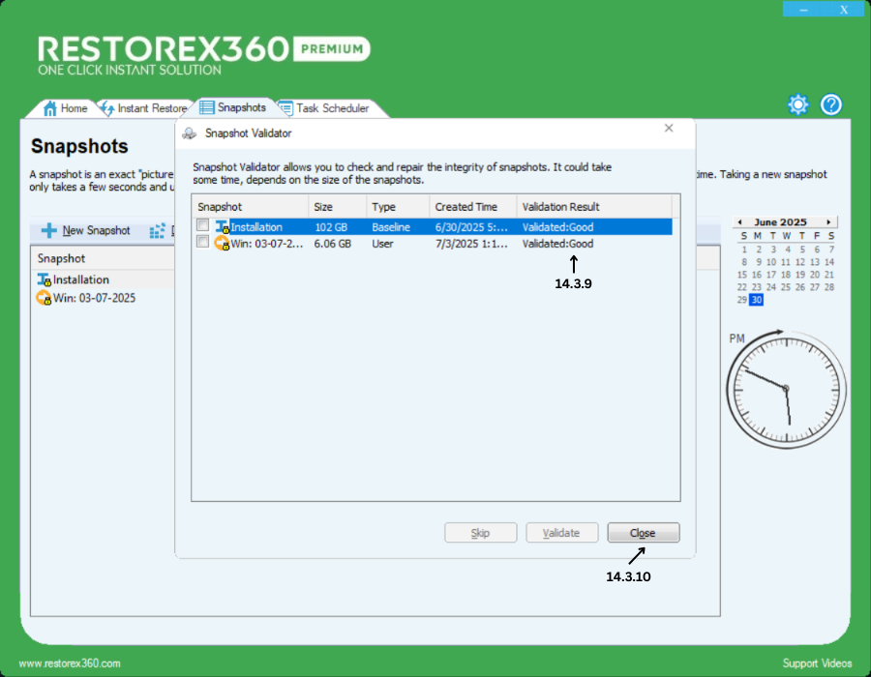Click the Win: 03-07-2025 snapshot icon in left panel

(44, 298)
